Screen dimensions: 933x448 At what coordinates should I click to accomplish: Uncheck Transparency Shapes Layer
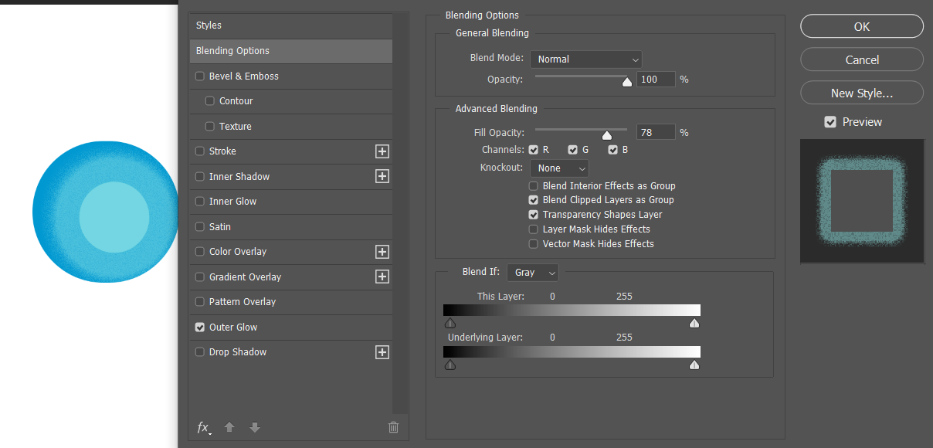[x=534, y=215]
